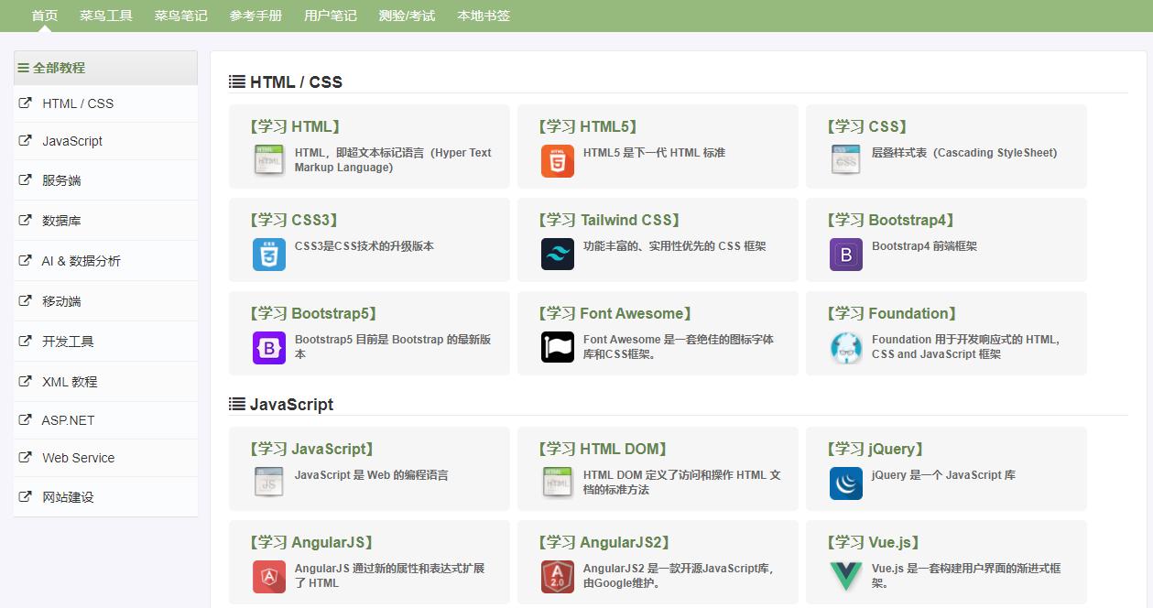The image size is (1153, 608).
Task: Open 本地书签 in the top menu
Action: (x=484, y=16)
